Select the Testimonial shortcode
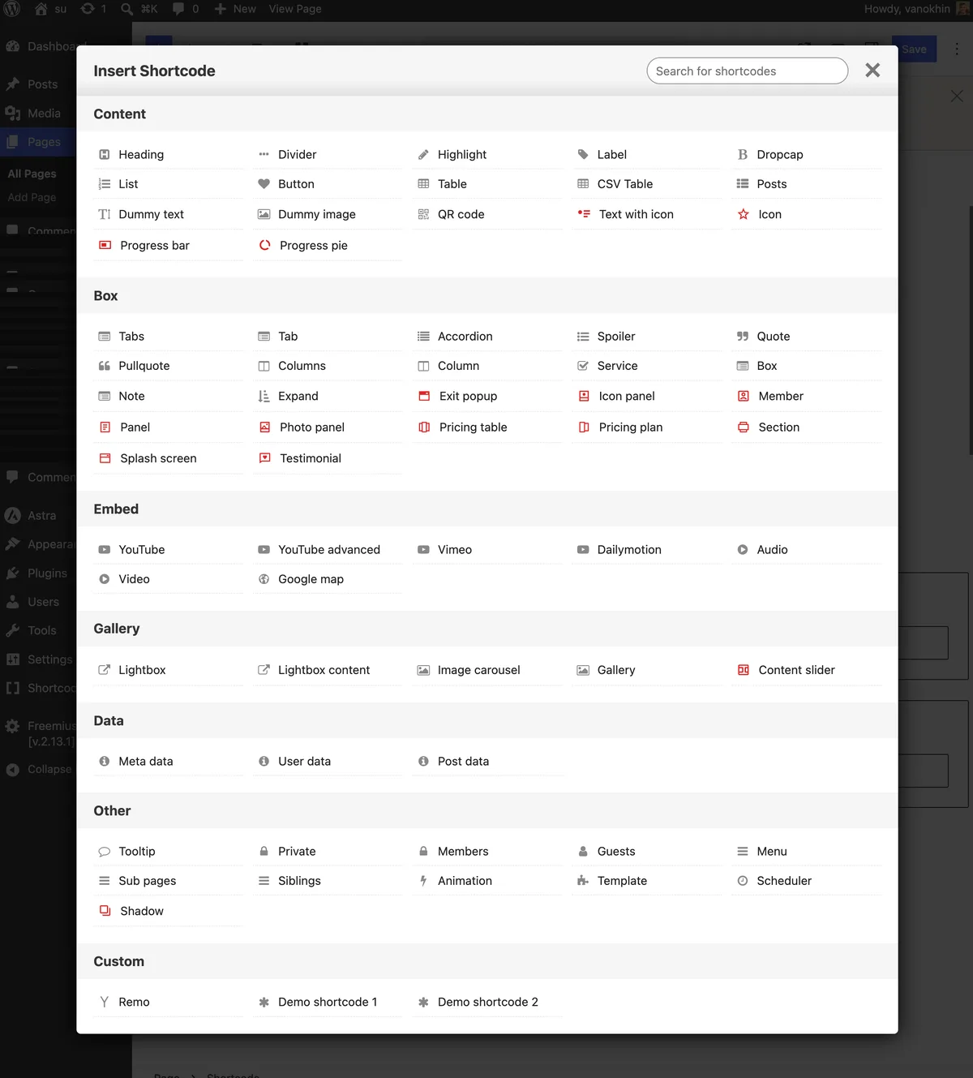Image resolution: width=973 pixels, height=1078 pixels. (328, 458)
